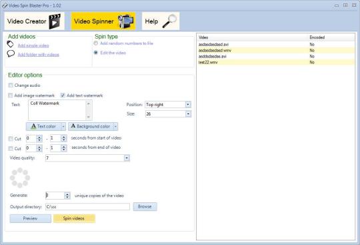
Task: Select asddsdasdas.avi in video list
Action: (275, 56)
